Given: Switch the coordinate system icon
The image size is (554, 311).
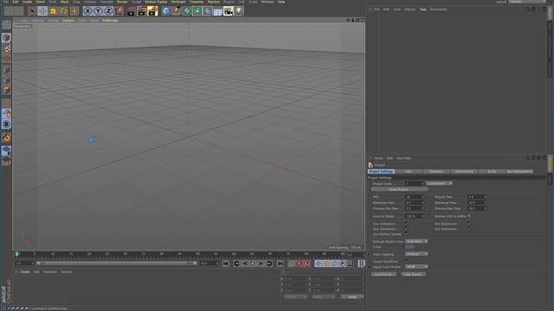Looking at the screenshot, I should click(119, 11).
